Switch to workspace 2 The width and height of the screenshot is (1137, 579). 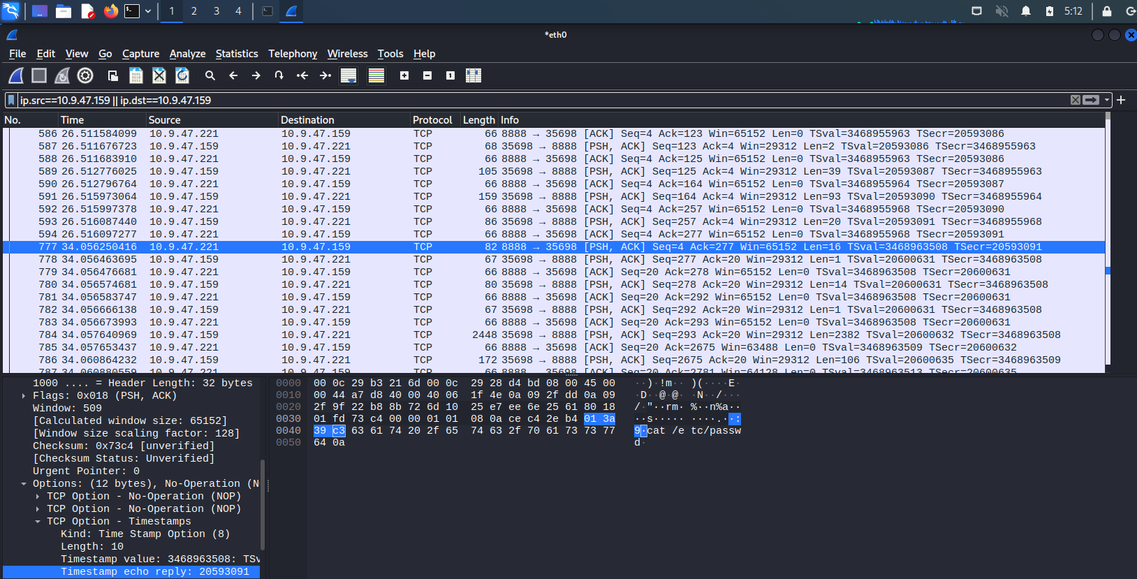(194, 11)
